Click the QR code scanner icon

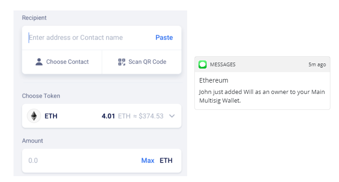(121, 62)
